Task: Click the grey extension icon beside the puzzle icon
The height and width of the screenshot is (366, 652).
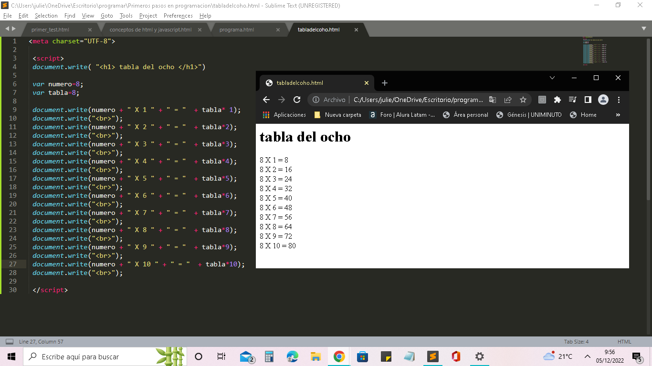Action: point(542,100)
